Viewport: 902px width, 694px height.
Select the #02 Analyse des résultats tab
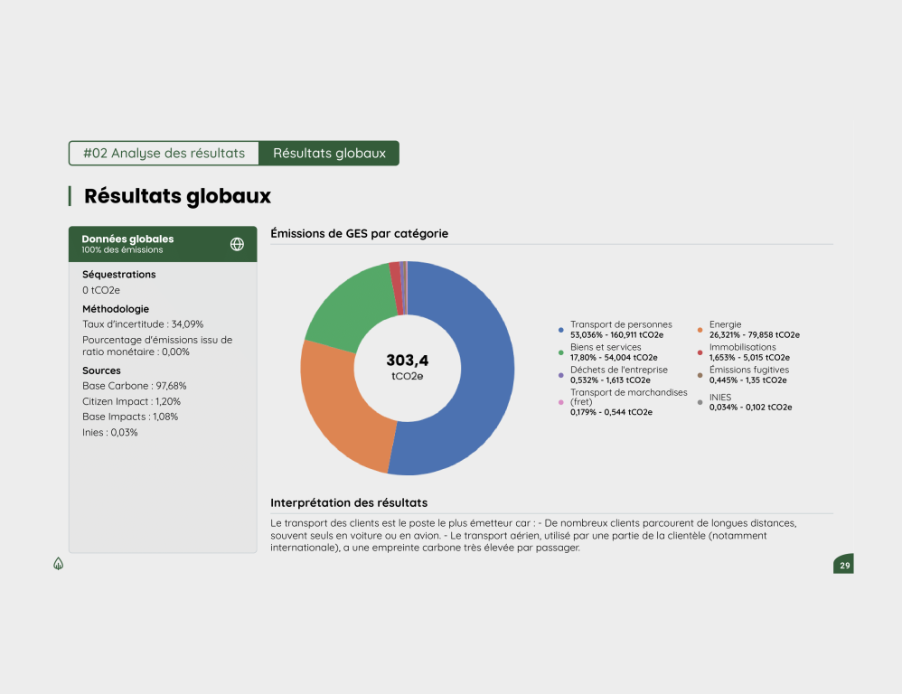pyautogui.click(x=164, y=153)
